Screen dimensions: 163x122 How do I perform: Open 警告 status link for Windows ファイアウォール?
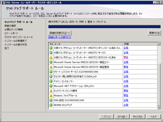pyautogui.click(x=126, y=96)
